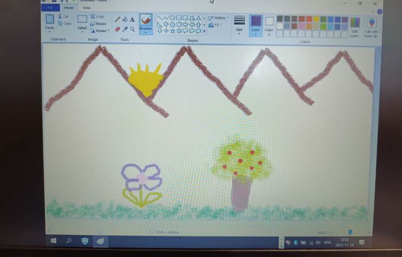The height and width of the screenshot is (257, 402).
Task: Click the Crop tool icon
Action: point(97,17)
